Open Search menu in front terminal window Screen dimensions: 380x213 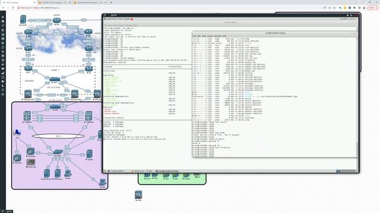pos(210,36)
